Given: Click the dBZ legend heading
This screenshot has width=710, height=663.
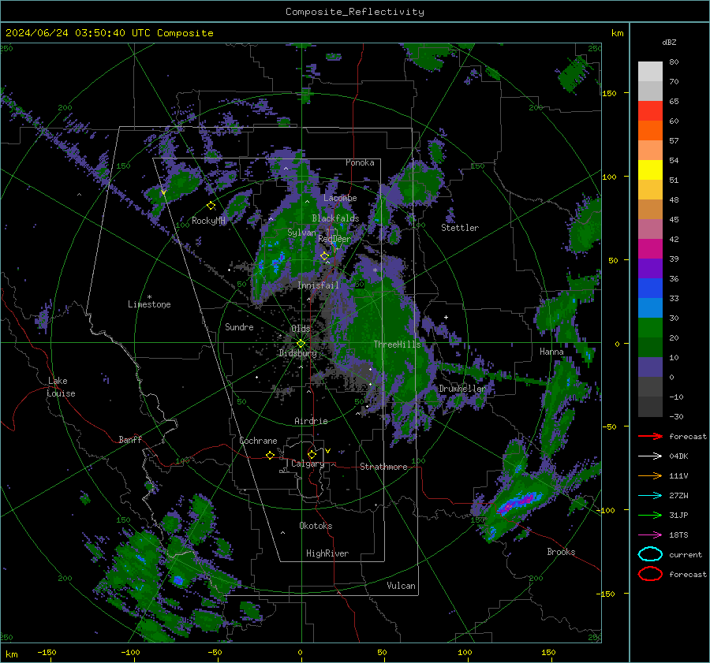Looking at the screenshot, I should [669, 42].
